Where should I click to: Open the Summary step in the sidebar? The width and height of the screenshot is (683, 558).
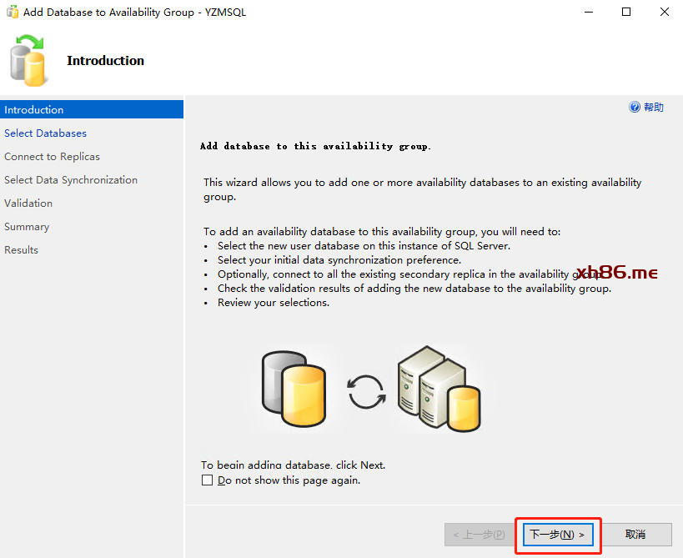click(x=27, y=227)
